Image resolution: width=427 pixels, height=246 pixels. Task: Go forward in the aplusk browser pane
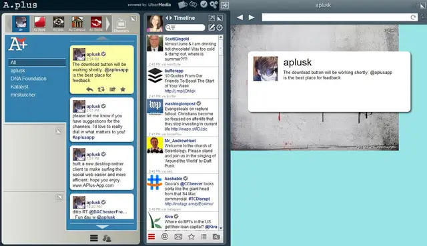click(252, 17)
